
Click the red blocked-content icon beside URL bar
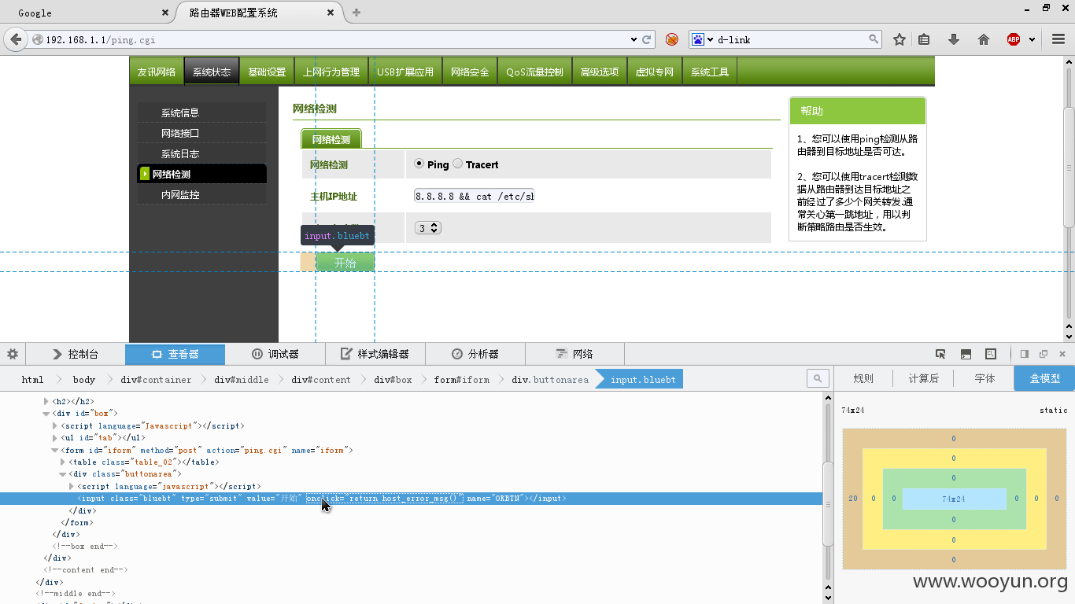(671, 39)
